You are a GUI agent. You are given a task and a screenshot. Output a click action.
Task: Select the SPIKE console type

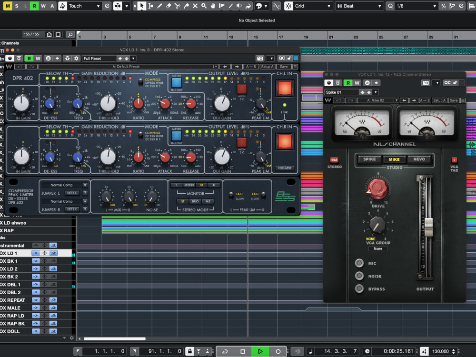coord(369,159)
